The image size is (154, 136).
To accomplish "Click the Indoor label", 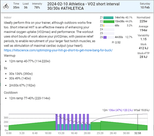I will click(x=8, y=17).
